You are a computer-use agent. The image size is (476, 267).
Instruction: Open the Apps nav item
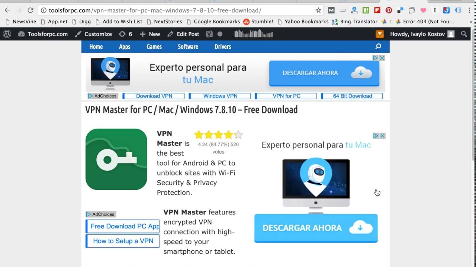tap(125, 47)
